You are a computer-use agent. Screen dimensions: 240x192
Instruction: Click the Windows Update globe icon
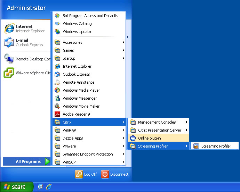(x=57, y=32)
